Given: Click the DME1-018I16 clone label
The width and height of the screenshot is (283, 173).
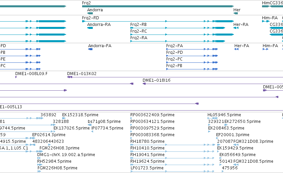Looking at the screenshot, I should 157,80.
